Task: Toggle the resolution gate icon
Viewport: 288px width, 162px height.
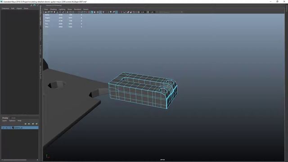Action: click(73, 12)
